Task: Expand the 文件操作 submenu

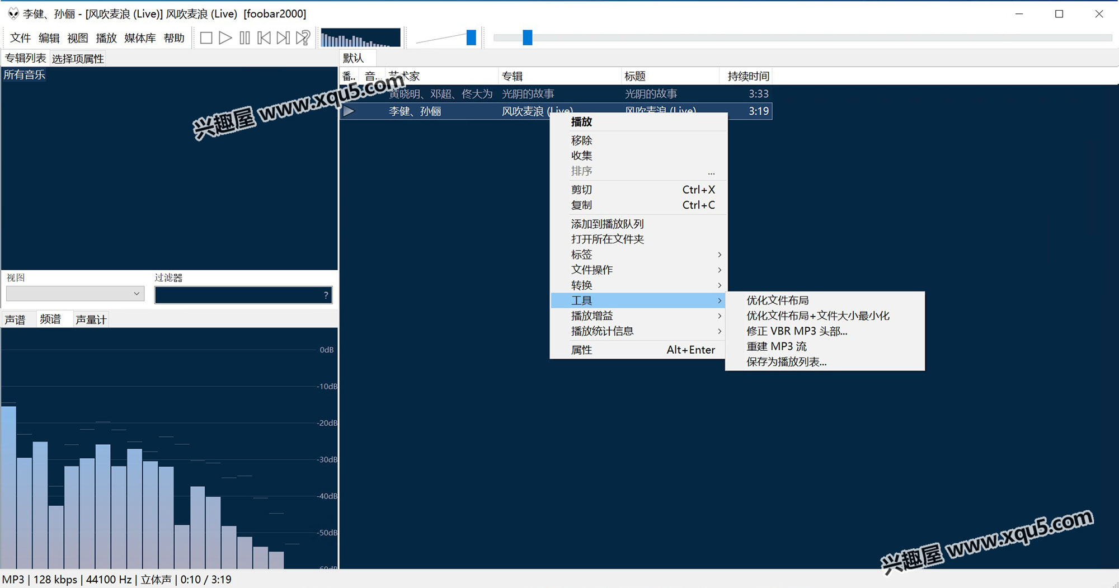Action: [638, 270]
